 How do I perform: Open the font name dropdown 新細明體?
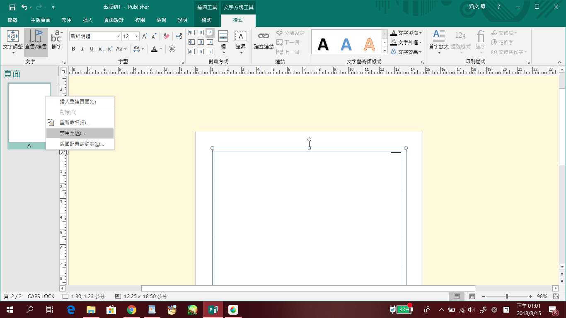coord(119,36)
